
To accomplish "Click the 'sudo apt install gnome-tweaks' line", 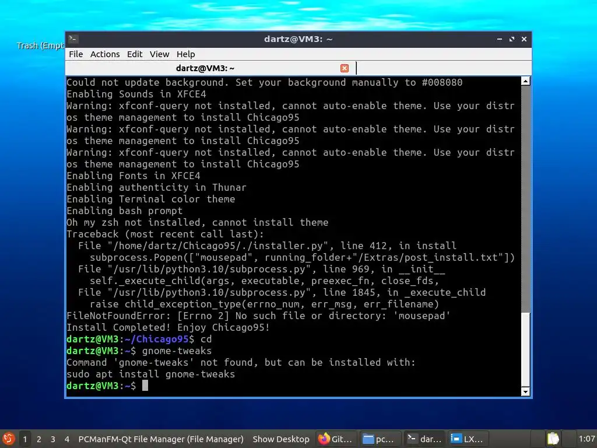I will tap(151, 374).
